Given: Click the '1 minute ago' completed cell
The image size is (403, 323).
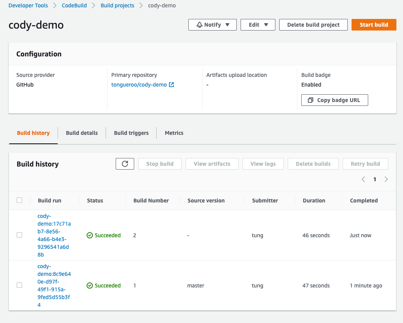Looking at the screenshot, I should coord(366,286).
